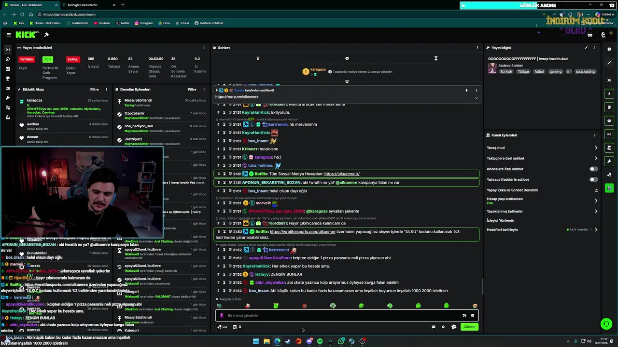The height and width of the screenshot is (347, 618).
Task: Open wraithesports.com/ulkuemre link in chat
Action: pos(302,232)
